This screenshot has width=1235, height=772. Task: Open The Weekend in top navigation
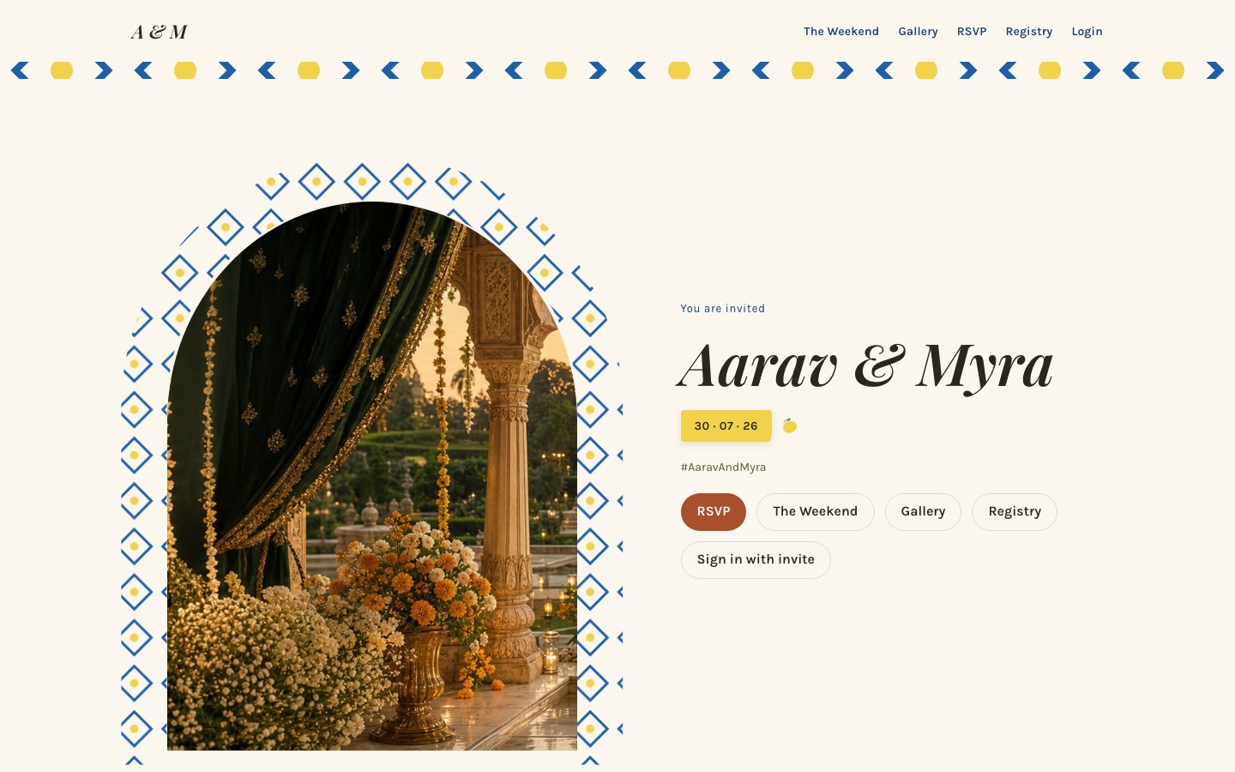tap(840, 32)
